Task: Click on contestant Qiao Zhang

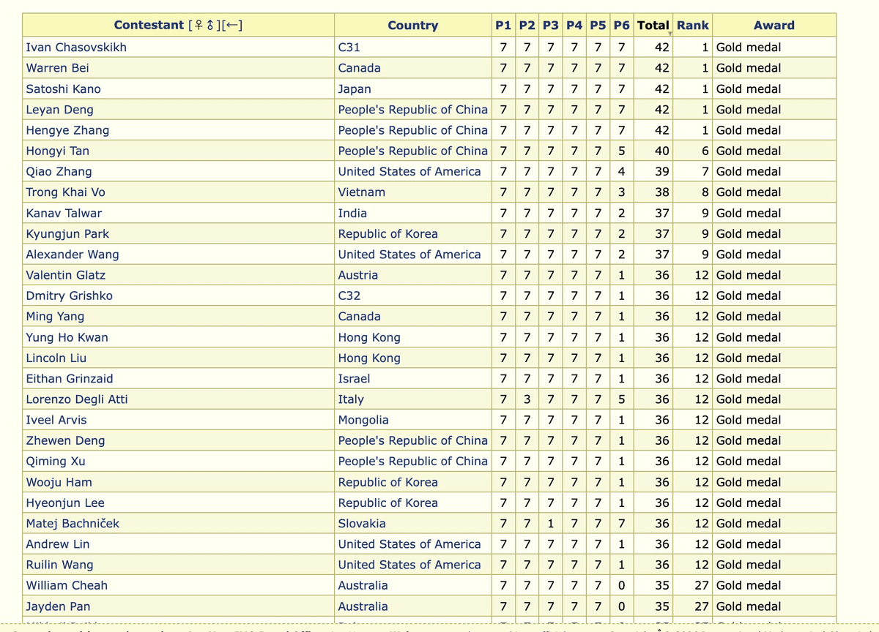Action: tap(59, 172)
